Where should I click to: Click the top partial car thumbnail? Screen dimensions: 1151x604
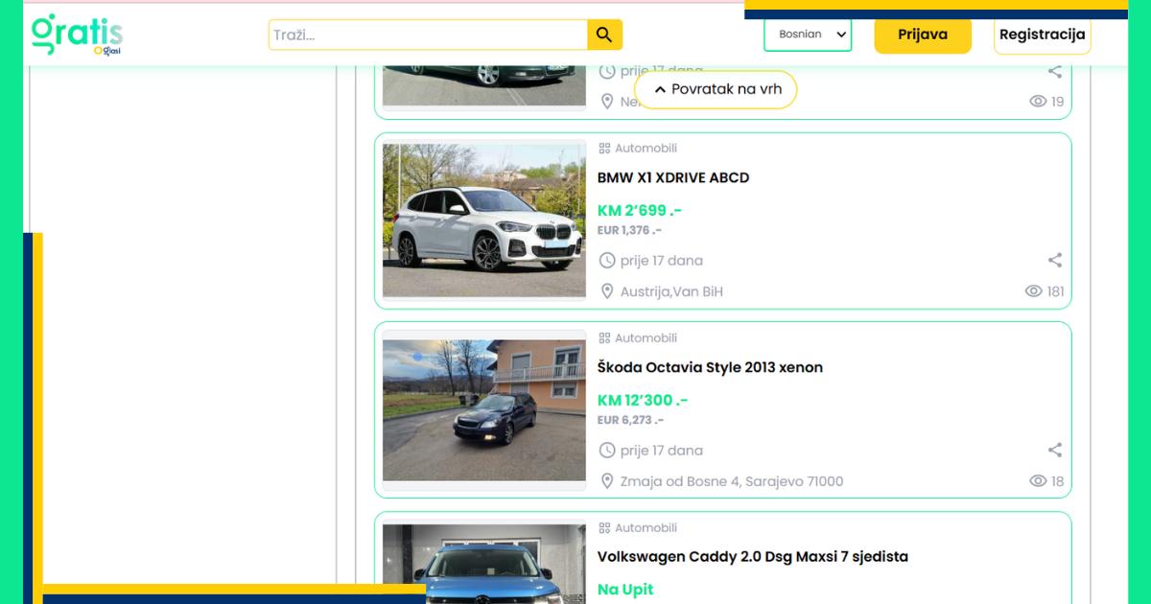pyautogui.click(x=484, y=86)
